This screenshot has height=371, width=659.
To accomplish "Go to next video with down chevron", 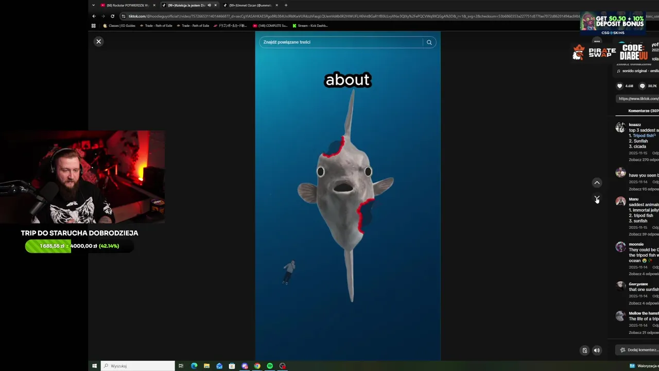I will [x=597, y=199].
